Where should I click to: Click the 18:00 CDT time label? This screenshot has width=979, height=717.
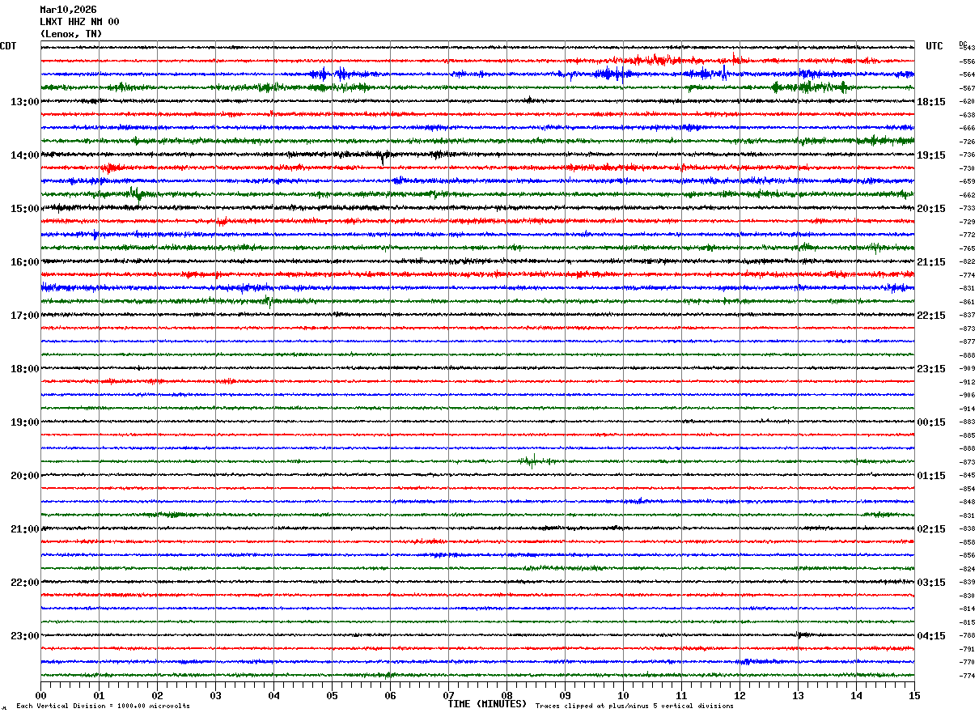point(24,369)
